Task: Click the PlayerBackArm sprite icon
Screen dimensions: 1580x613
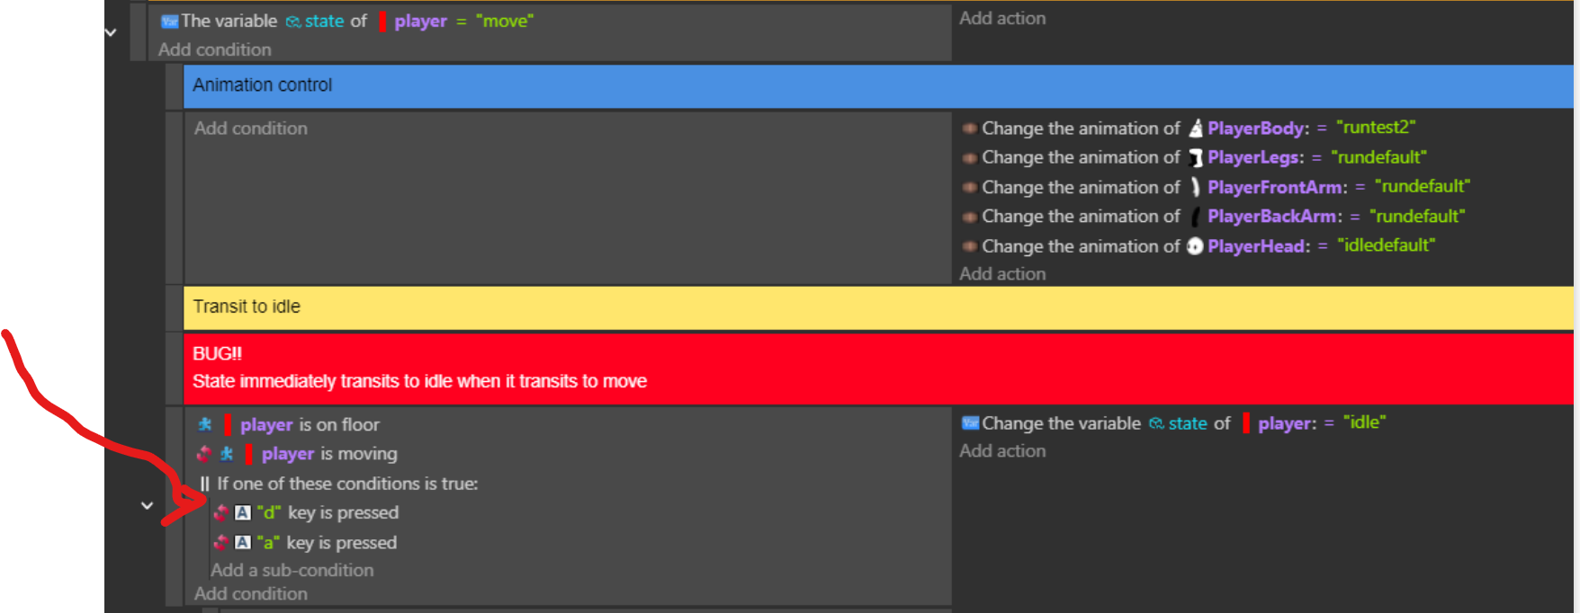Action: tap(1195, 217)
